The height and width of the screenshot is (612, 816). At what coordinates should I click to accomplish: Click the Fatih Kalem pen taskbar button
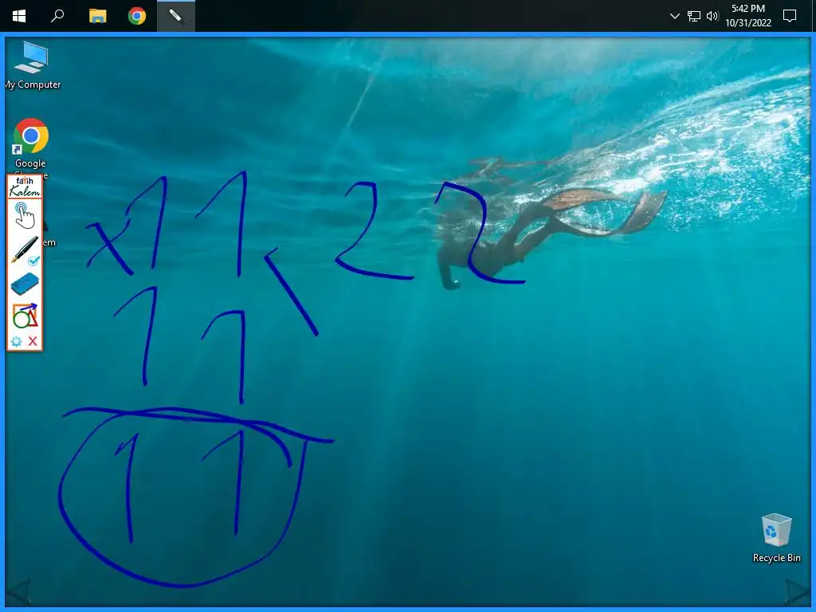[176, 16]
